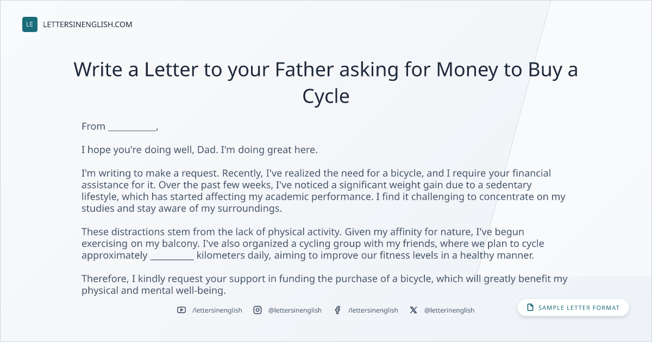Open the LETTERSINENGLISH.COM site name link
The image size is (652, 342).
[x=87, y=24]
